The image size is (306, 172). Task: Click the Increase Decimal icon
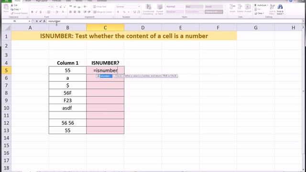pyautogui.click(x=134, y=12)
